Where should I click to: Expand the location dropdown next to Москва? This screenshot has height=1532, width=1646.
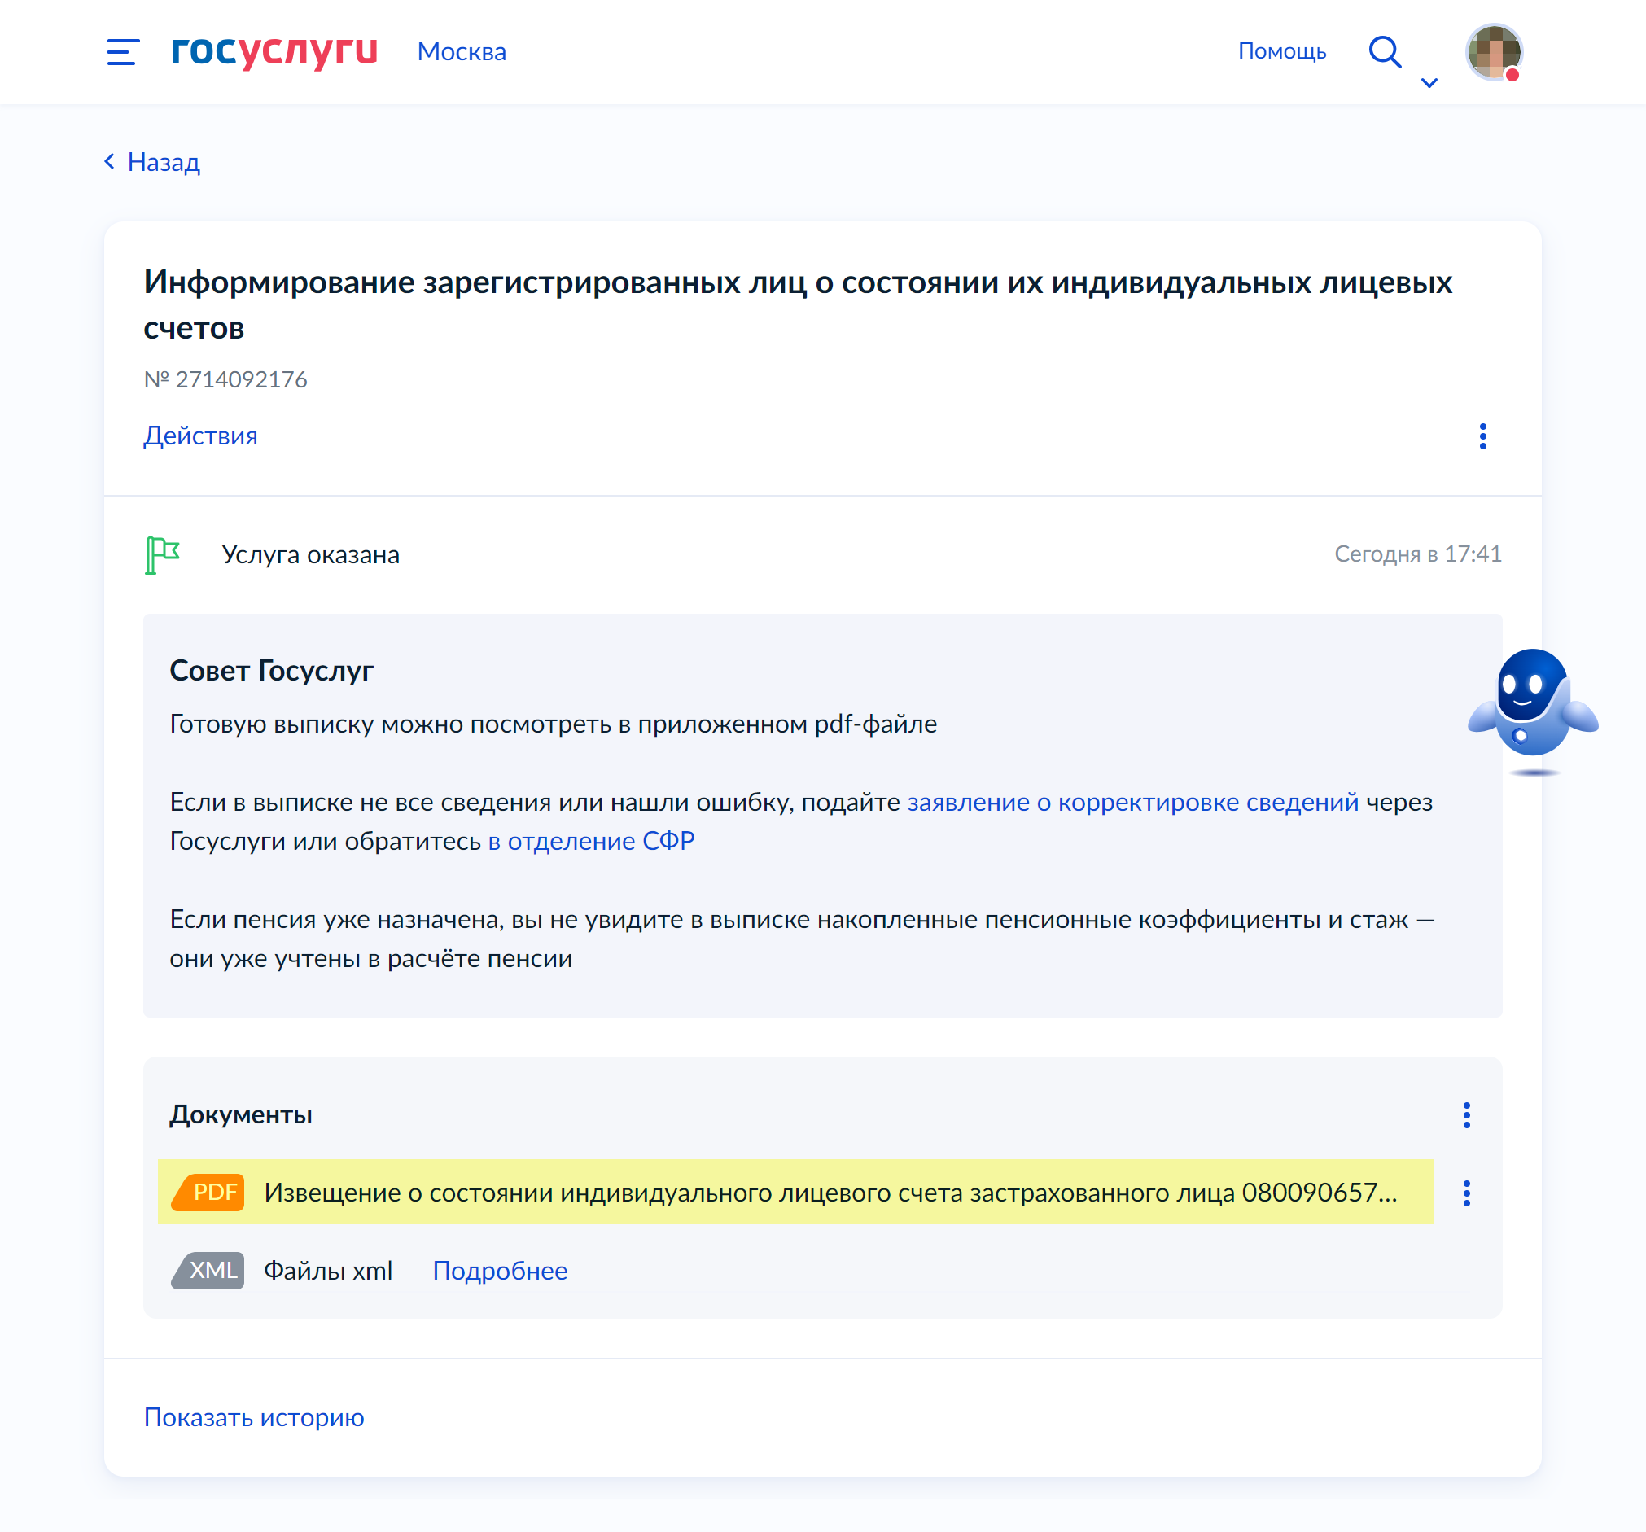pos(1429,81)
